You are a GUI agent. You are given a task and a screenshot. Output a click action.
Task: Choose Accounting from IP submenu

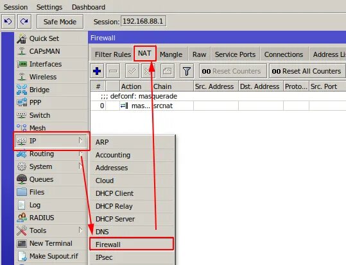coord(132,155)
